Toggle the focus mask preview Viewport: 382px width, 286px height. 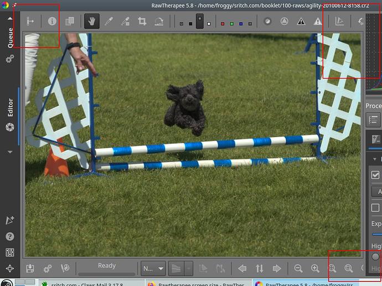tap(267, 22)
